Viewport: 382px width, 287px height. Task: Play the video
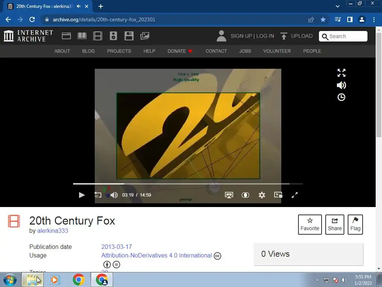(x=82, y=195)
